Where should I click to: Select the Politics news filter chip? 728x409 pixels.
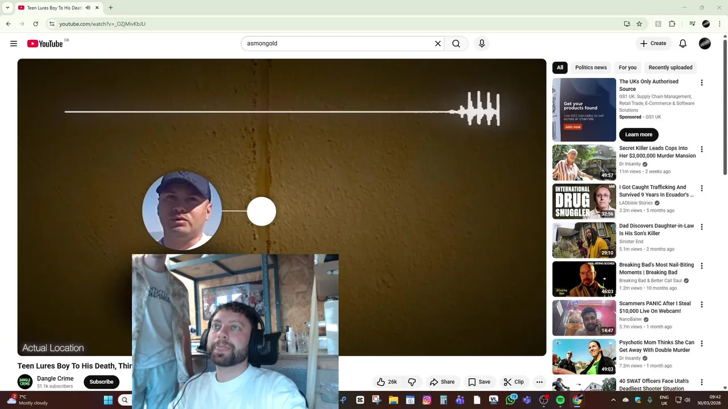click(x=591, y=68)
